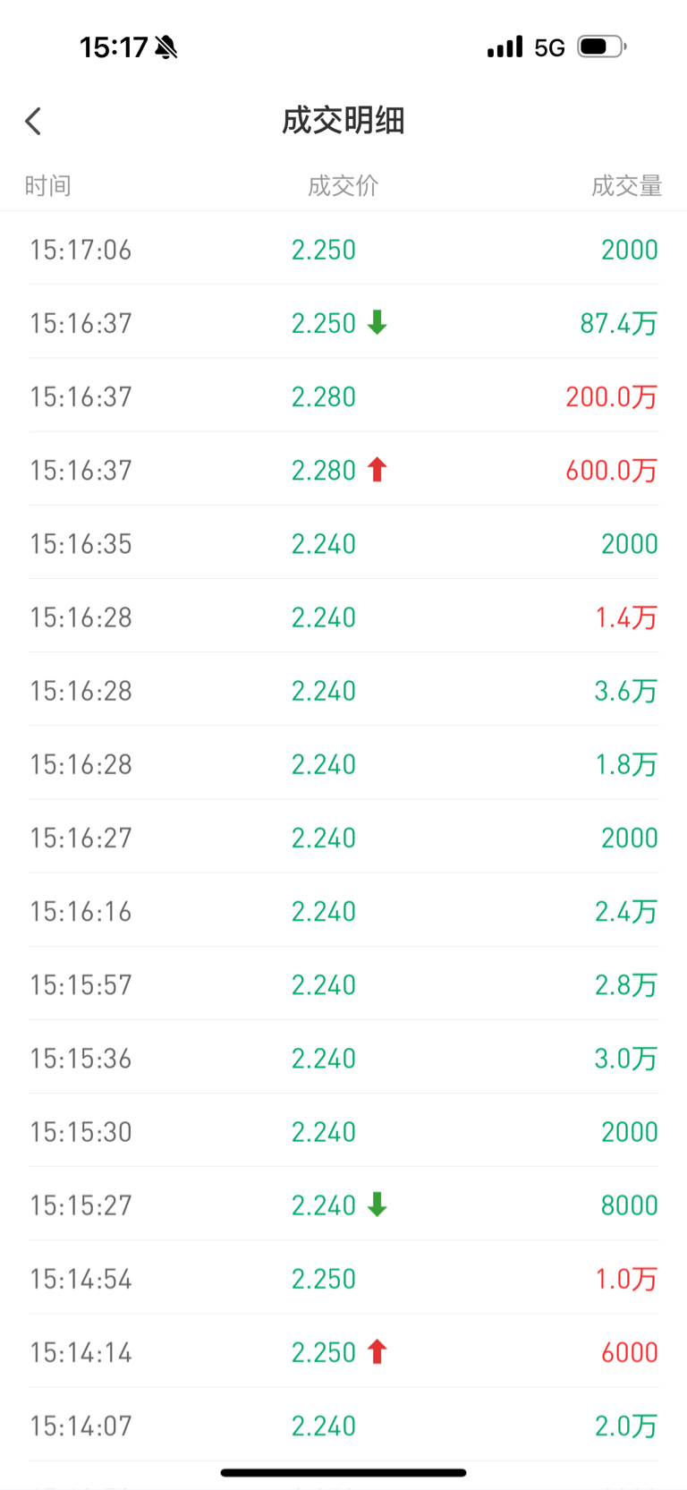Tap the 1.4万 red volume value

pos(626,617)
